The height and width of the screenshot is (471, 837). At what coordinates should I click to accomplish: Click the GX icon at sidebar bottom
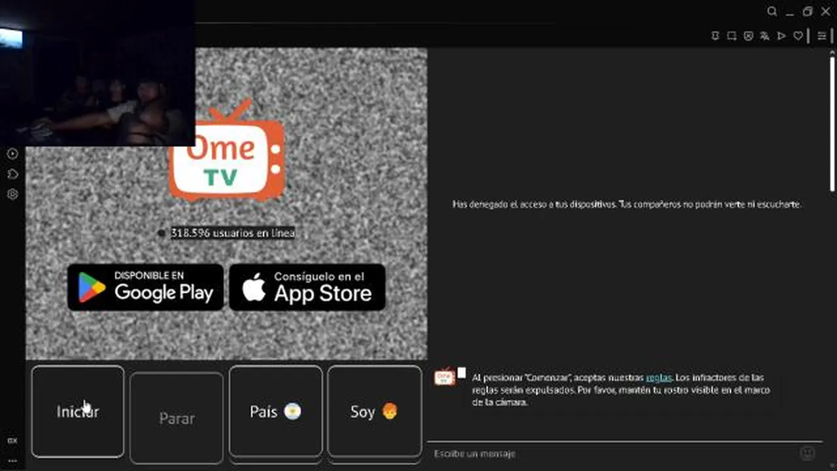(x=12, y=440)
